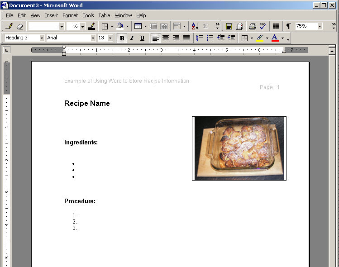Viewport: 339px width, 267px height.
Task: Click the Center align button
Action: (x=166, y=38)
